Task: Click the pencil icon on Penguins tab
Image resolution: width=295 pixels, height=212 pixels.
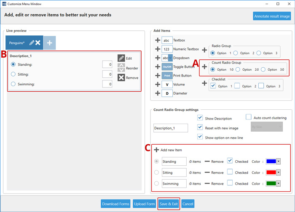Action: pyautogui.click(x=32, y=43)
